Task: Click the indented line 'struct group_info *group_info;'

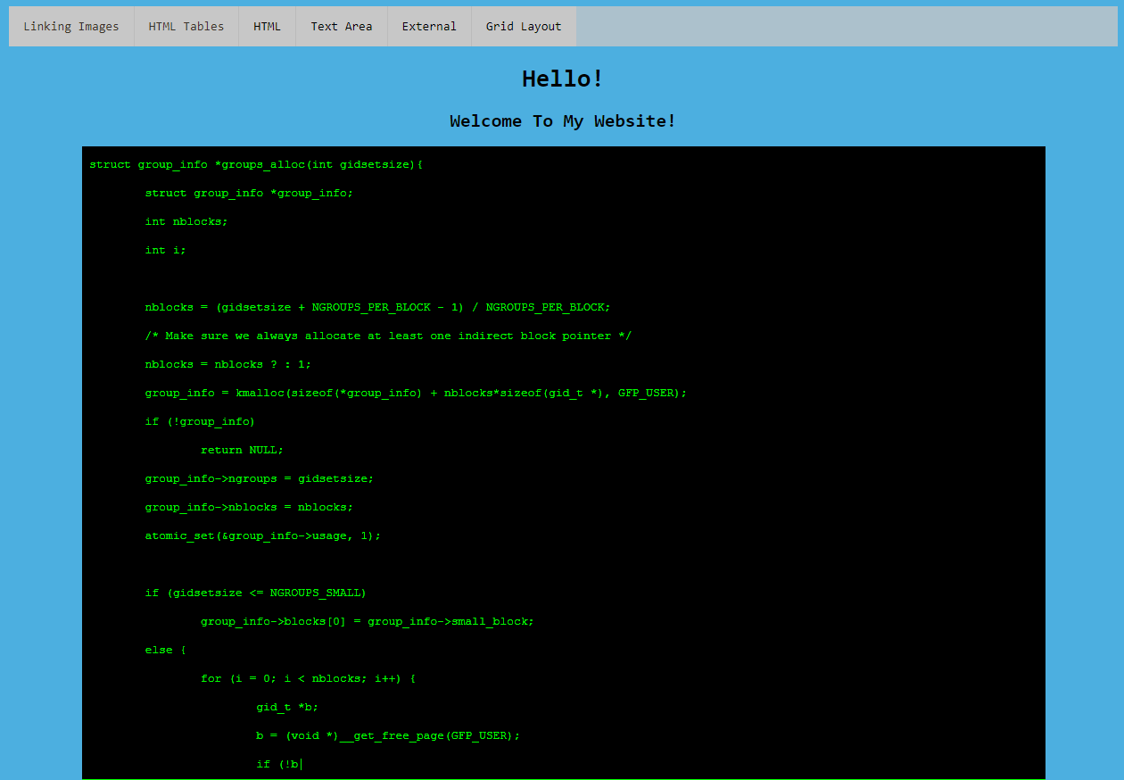Action: 249,193
